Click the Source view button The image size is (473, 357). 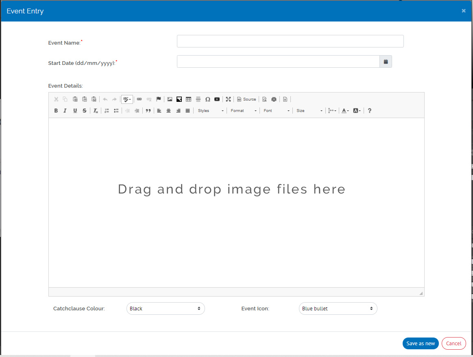tap(247, 99)
